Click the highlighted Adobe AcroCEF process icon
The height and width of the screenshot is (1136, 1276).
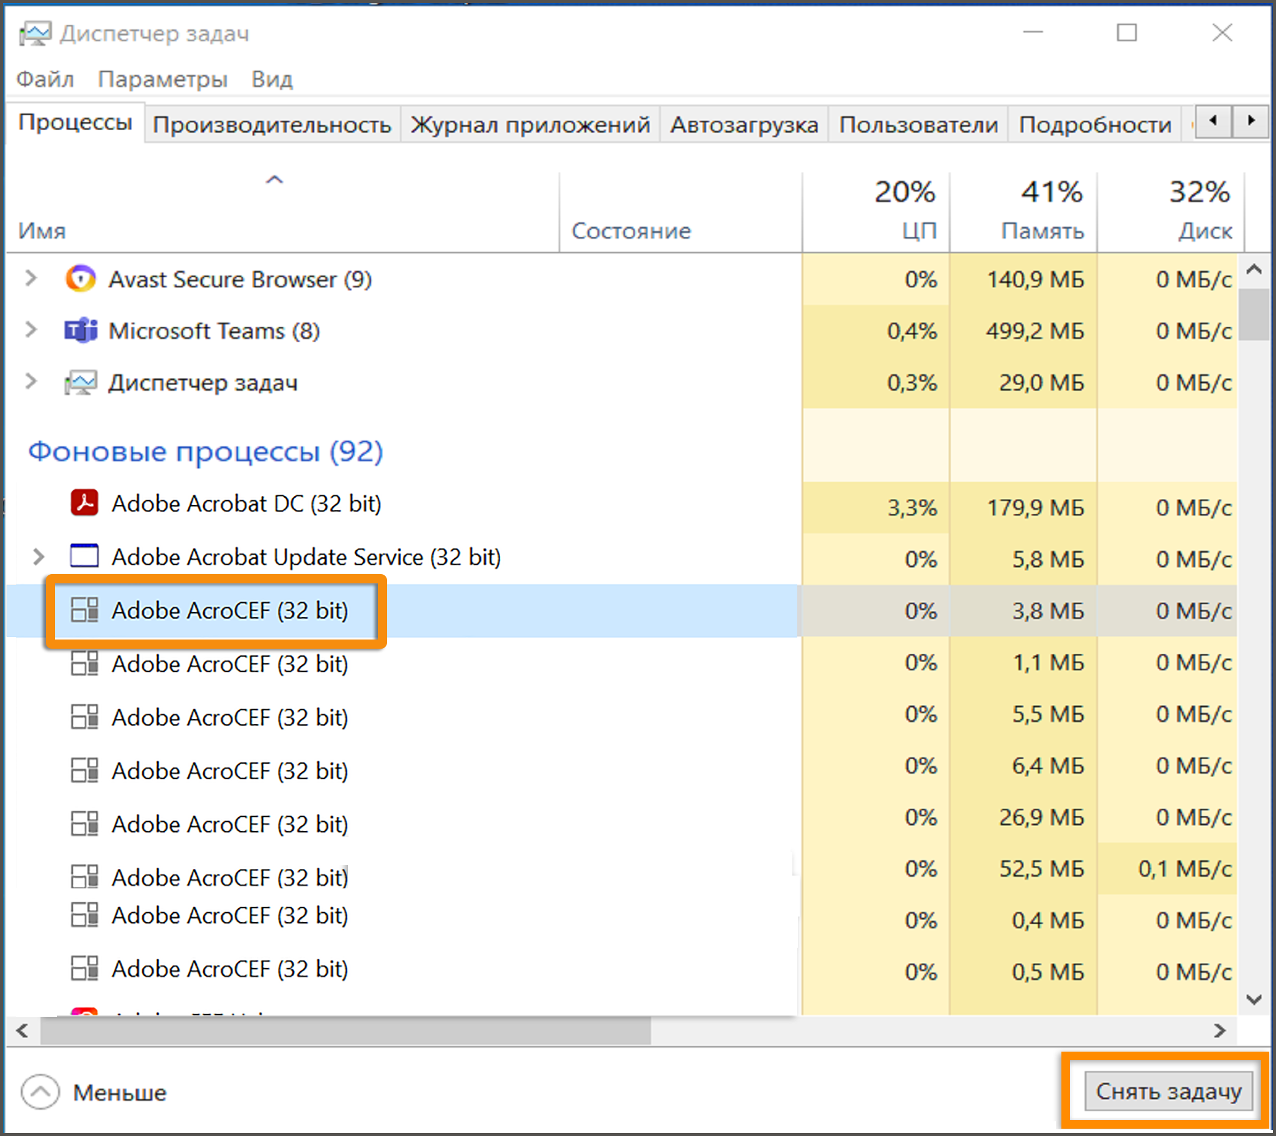click(x=84, y=610)
